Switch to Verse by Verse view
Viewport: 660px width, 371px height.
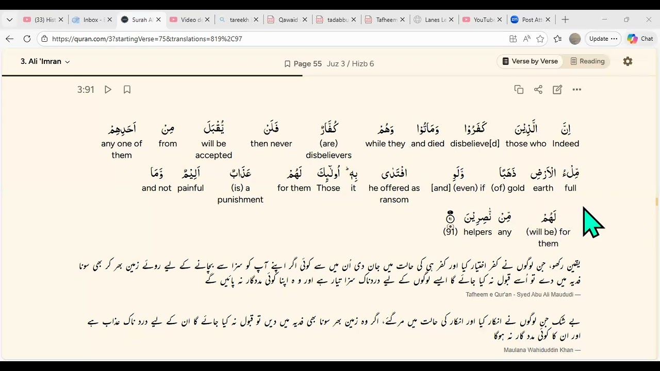(530, 61)
